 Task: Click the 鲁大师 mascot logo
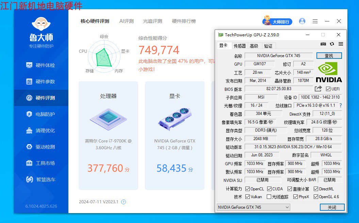[x=41, y=24]
